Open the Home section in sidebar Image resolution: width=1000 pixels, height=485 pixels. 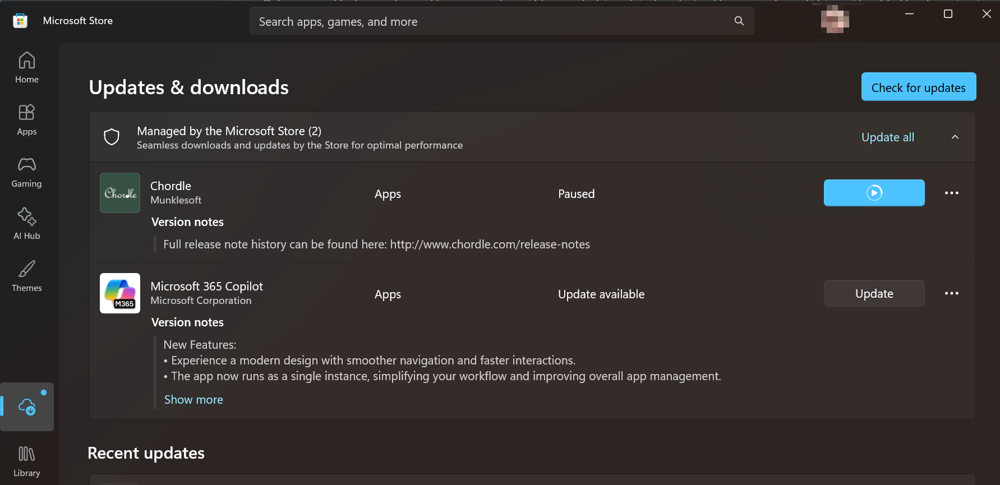tap(27, 67)
